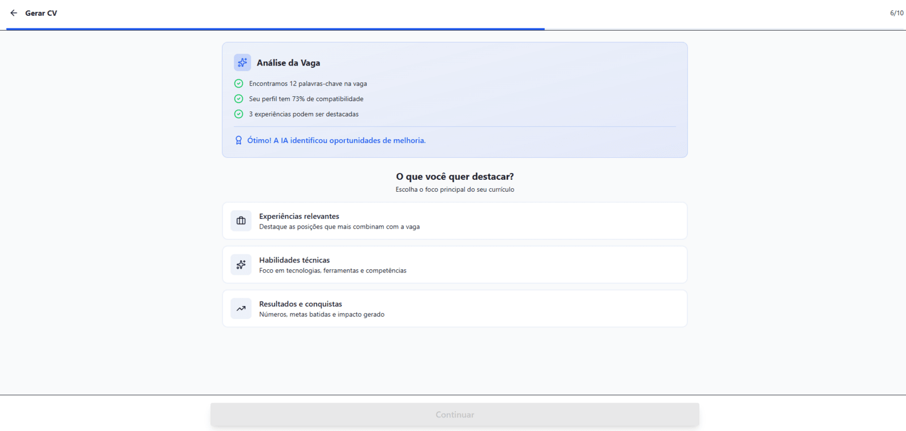Image resolution: width=906 pixels, height=431 pixels.
Task: Click the Ótimo! IA identificou oportunidades text
Action: click(x=336, y=140)
